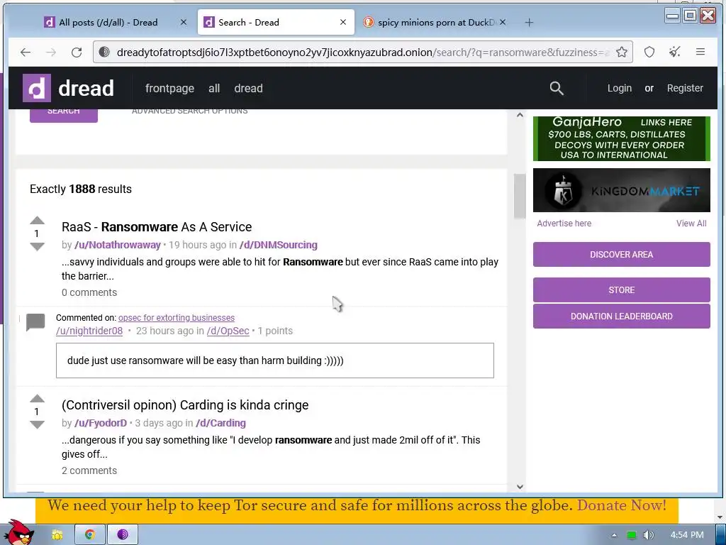Bookmark this page with the star icon
The height and width of the screenshot is (545, 726).
(622, 53)
